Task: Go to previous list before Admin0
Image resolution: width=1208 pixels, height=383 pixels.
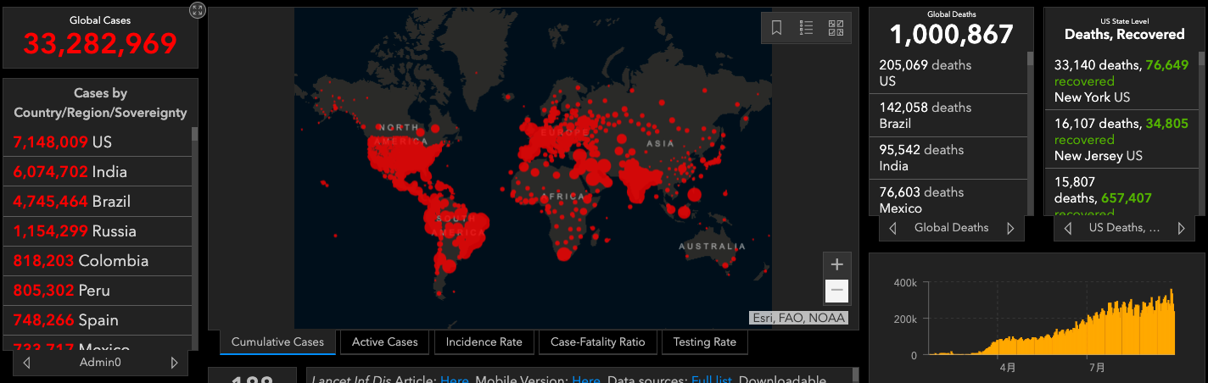Action: tap(27, 363)
